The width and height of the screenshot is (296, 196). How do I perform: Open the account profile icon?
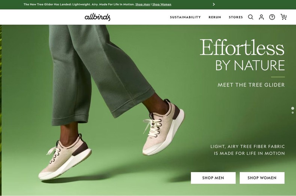pyautogui.click(x=261, y=17)
